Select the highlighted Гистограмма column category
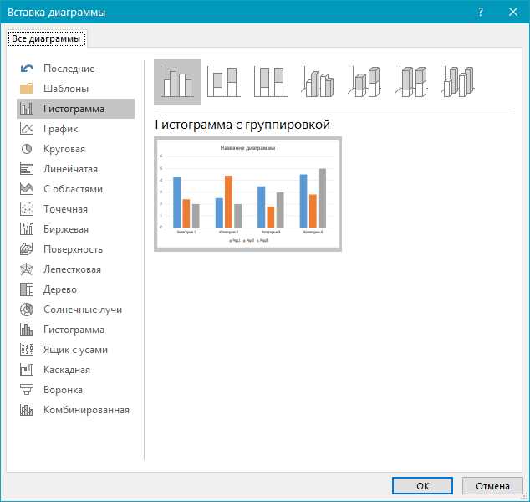530x502 pixels. click(x=75, y=109)
